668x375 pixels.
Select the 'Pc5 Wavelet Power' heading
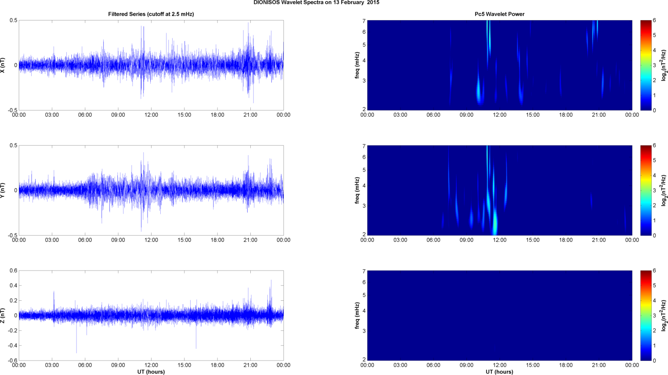pyautogui.click(x=499, y=14)
